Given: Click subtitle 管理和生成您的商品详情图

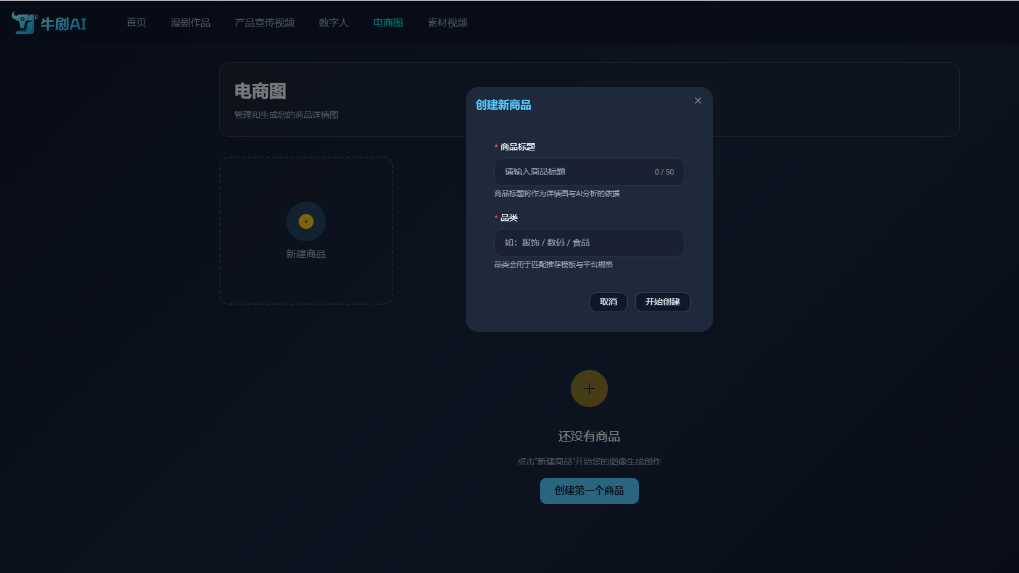Looking at the screenshot, I should (x=286, y=115).
